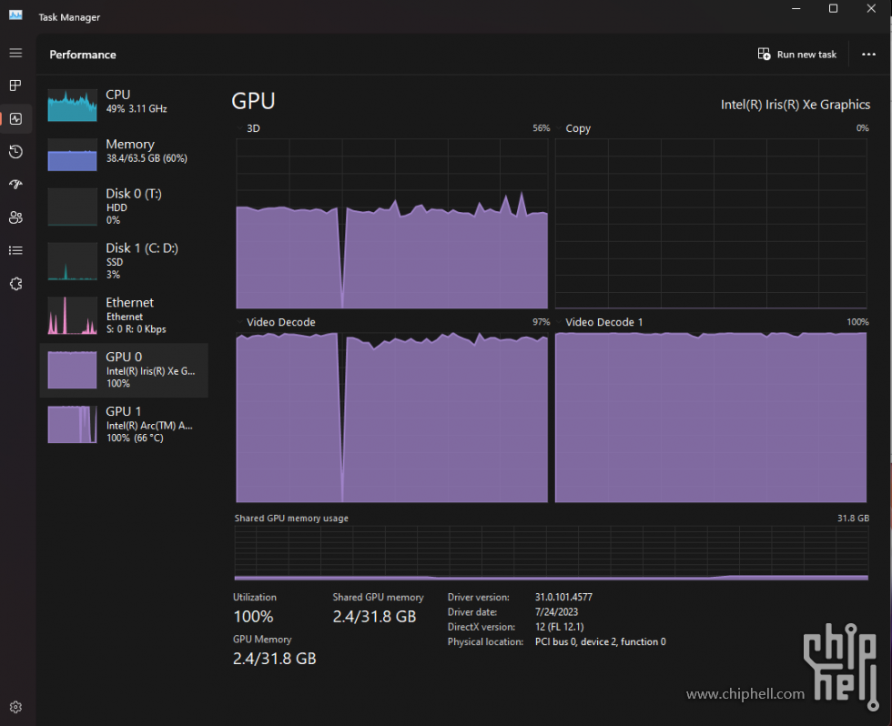The width and height of the screenshot is (892, 726).
Task: Select Memory in performance list
Action: pos(124,154)
